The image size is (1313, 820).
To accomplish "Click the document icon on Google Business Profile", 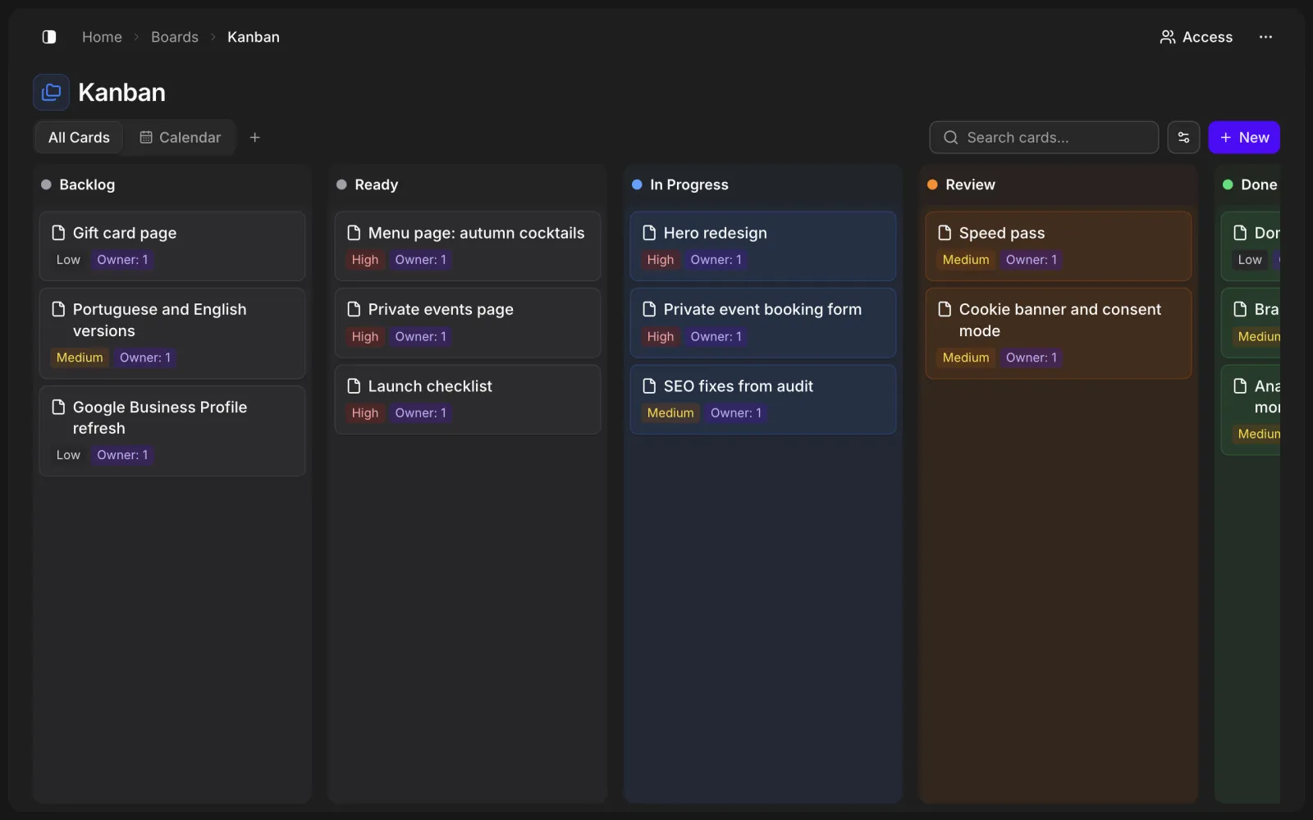I will pos(58,407).
